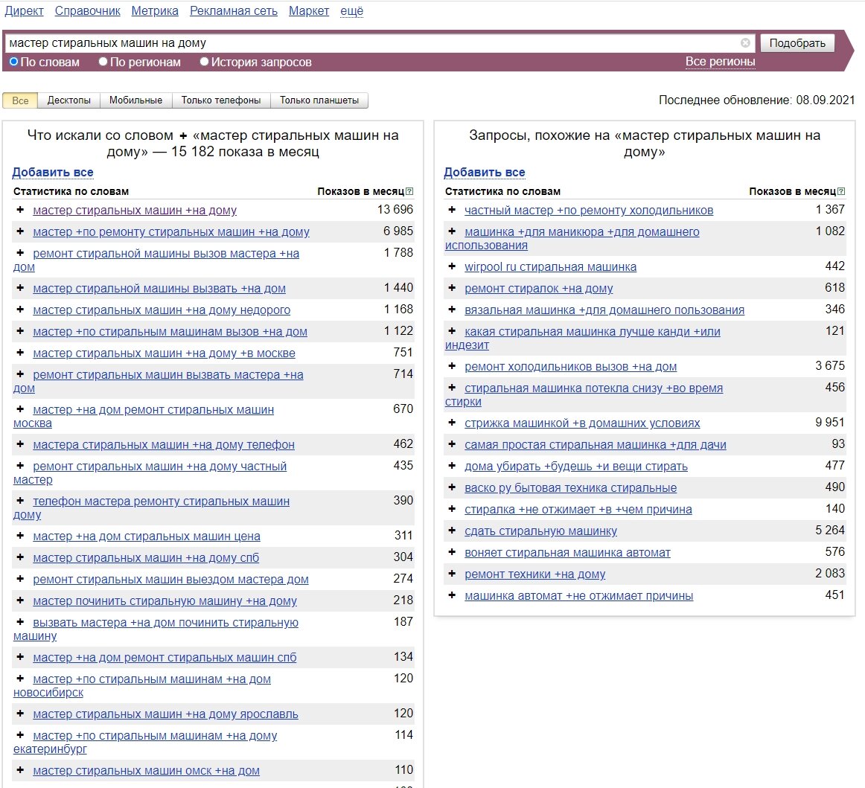Open query 'мастер стиральных машин +на дому недорого'

tap(162, 310)
